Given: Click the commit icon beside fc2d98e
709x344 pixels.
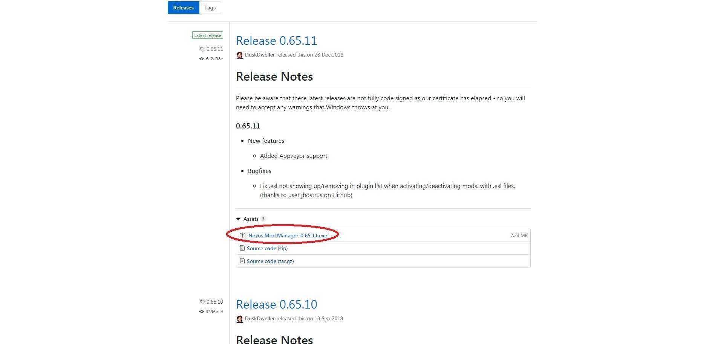Looking at the screenshot, I should (202, 59).
